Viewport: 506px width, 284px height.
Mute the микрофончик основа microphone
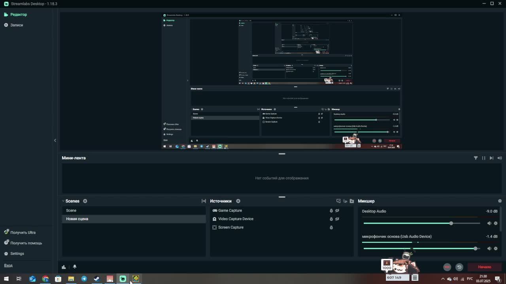click(x=489, y=248)
